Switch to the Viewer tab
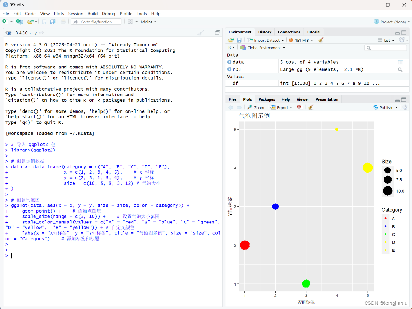Screen dimensions: 412x309 pos(302,100)
